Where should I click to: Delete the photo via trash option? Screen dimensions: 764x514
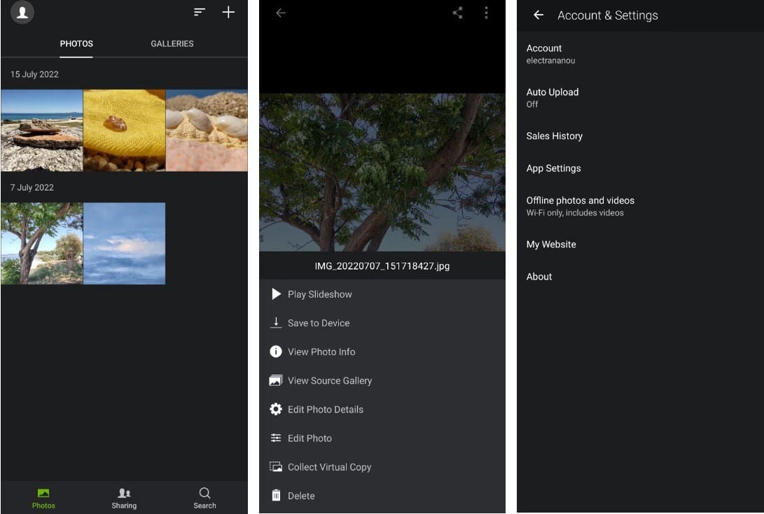tap(300, 496)
